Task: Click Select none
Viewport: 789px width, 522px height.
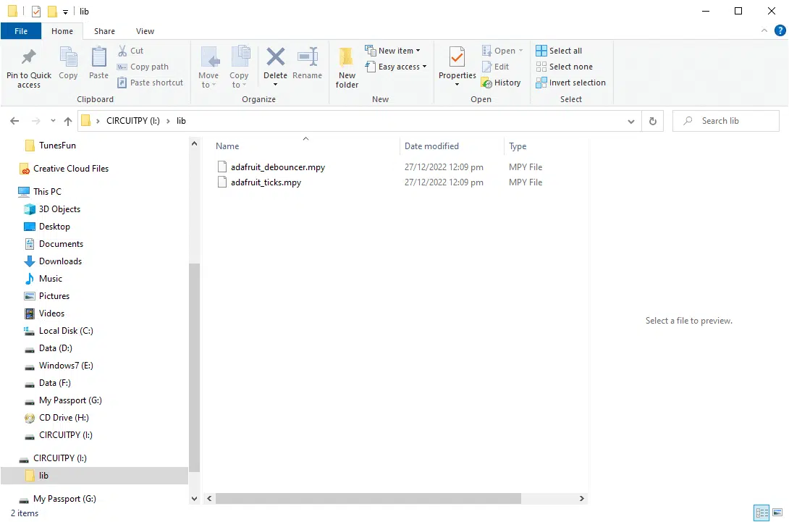Action: point(565,67)
